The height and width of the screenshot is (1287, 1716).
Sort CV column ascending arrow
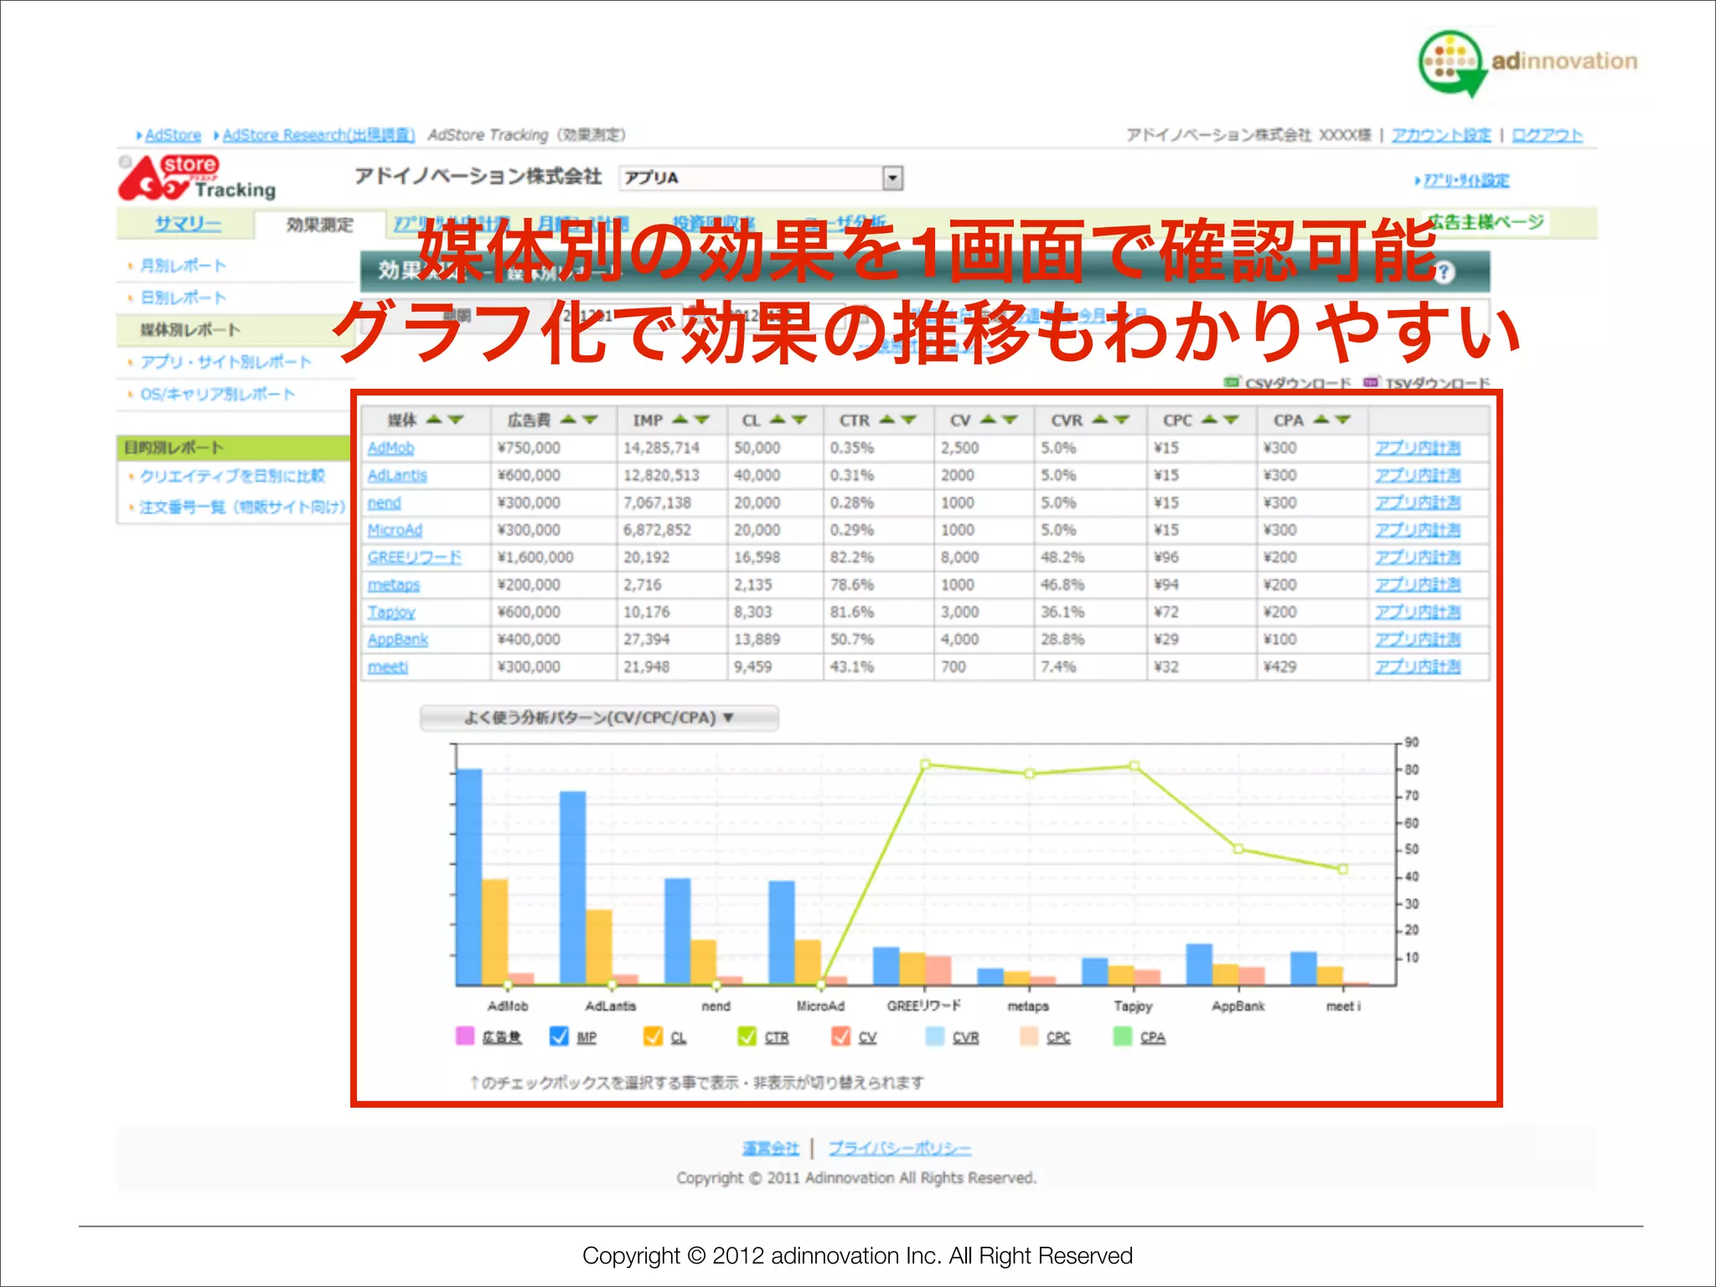pos(989,419)
